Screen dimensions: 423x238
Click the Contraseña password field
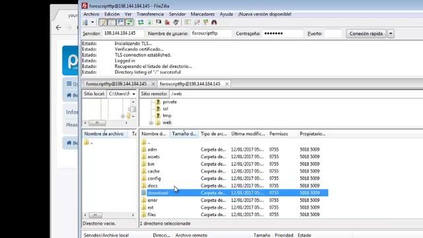pyautogui.click(x=283, y=34)
